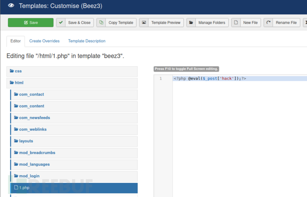Viewport: 307px width, 197px height.
Task: Click the green Save button
Action: [30, 23]
